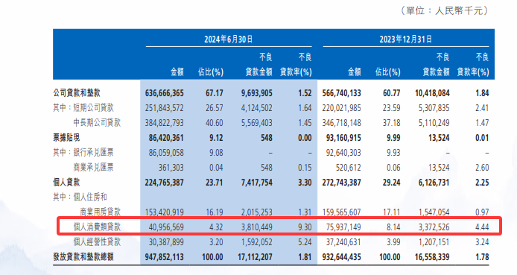Click the value 361,303

pos(171,168)
